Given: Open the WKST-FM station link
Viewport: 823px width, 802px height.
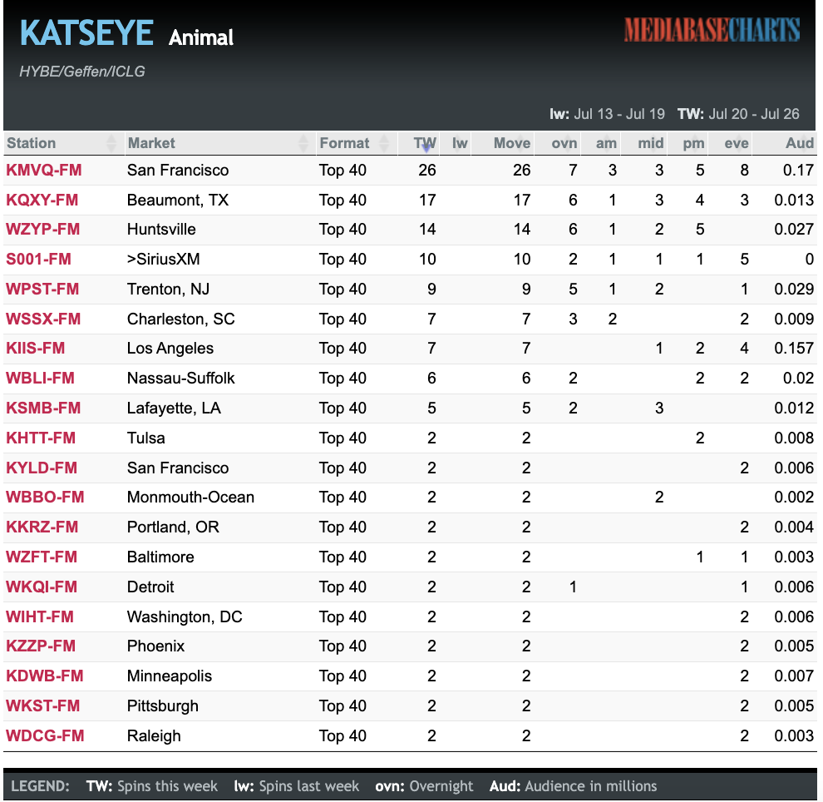Looking at the screenshot, I should (x=42, y=705).
